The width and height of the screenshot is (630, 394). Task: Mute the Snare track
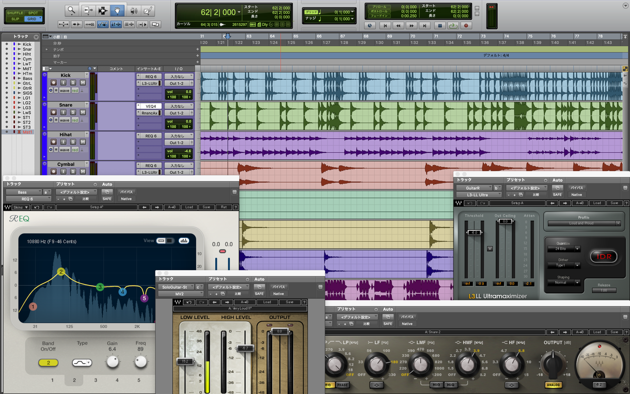83,113
